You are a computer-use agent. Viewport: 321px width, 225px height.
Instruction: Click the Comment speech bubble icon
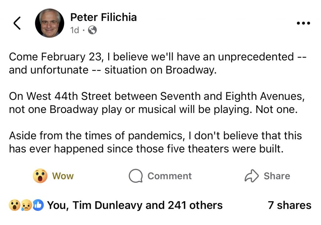pyautogui.click(x=136, y=176)
